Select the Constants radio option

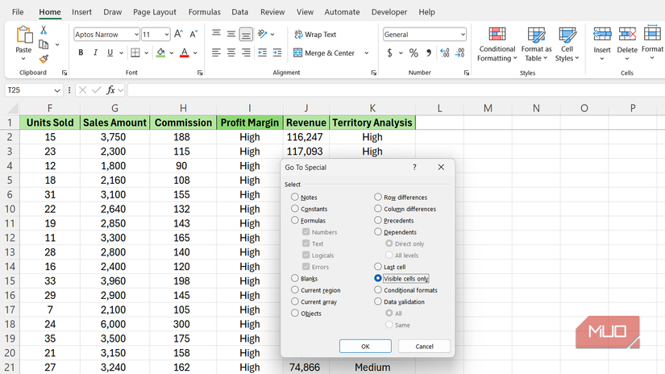point(295,208)
